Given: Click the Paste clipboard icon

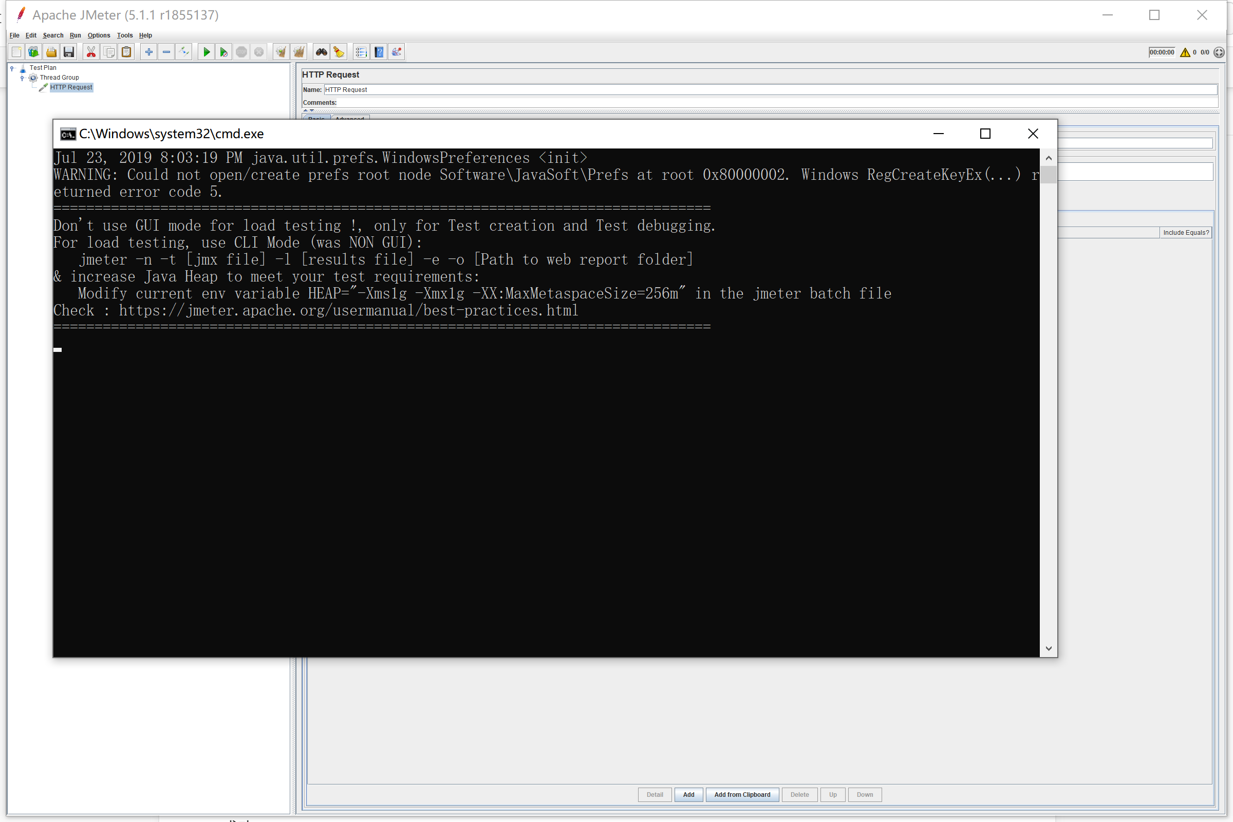Looking at the screenshot, I should pos(126,52).
